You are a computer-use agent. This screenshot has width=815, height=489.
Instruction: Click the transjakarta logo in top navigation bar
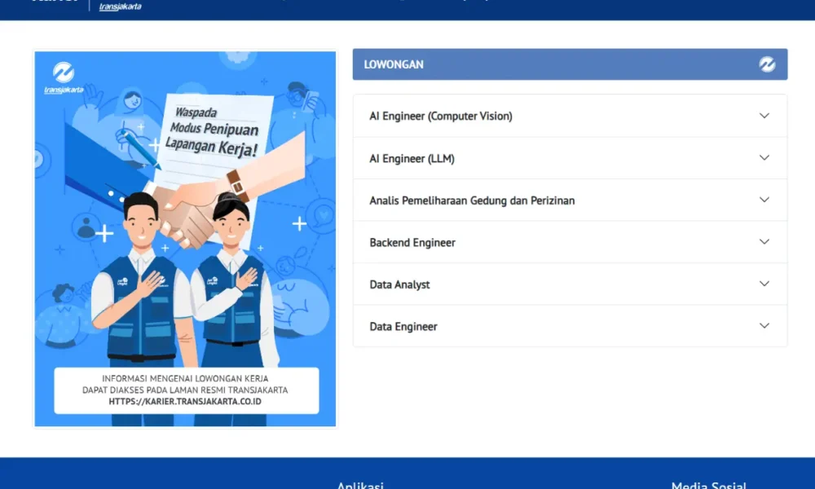120,7
